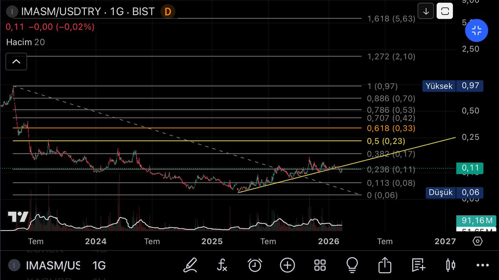Click the TradingView logo watermark button
The image size is (499, 280).
click(18, 217)
